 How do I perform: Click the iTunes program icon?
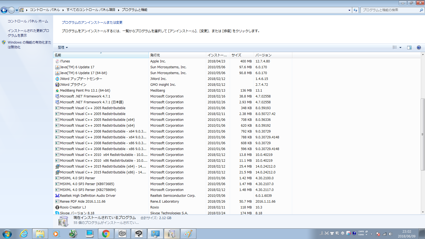[57, 61]
